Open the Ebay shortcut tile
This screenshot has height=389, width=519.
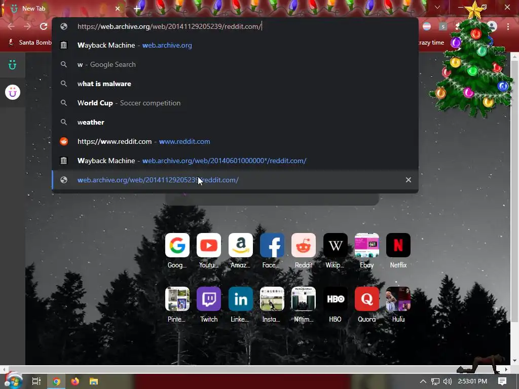pyautogui.click(x=367, y=245)
